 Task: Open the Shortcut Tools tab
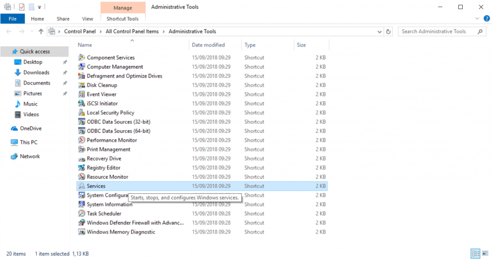pyautogui.click(x=123, y=19)
